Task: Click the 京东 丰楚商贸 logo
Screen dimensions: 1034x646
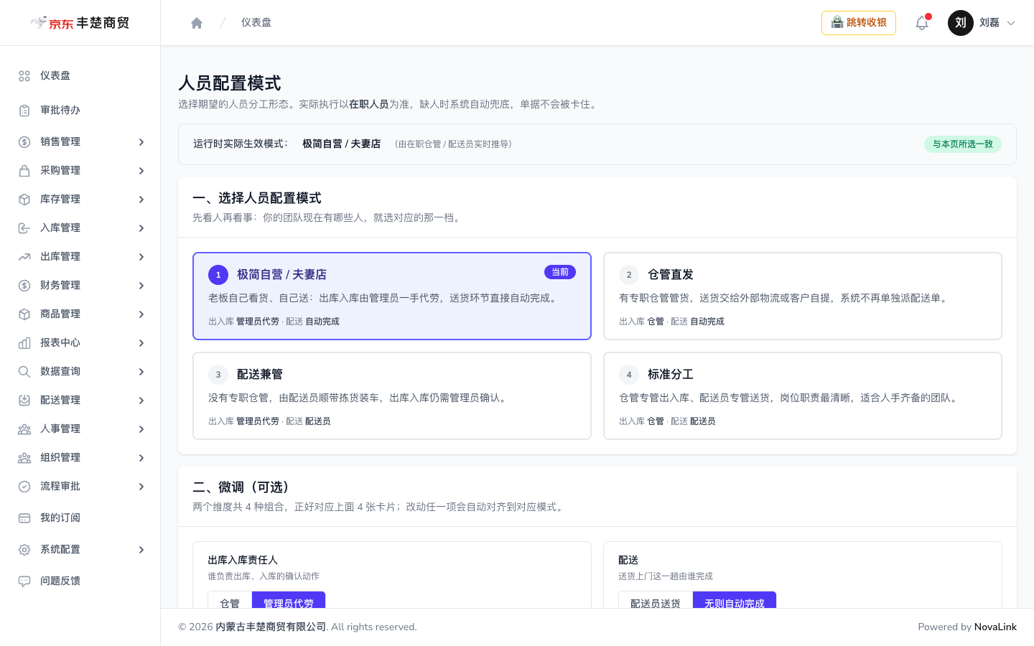Action: pyautogui.click(x=80, y=23)
